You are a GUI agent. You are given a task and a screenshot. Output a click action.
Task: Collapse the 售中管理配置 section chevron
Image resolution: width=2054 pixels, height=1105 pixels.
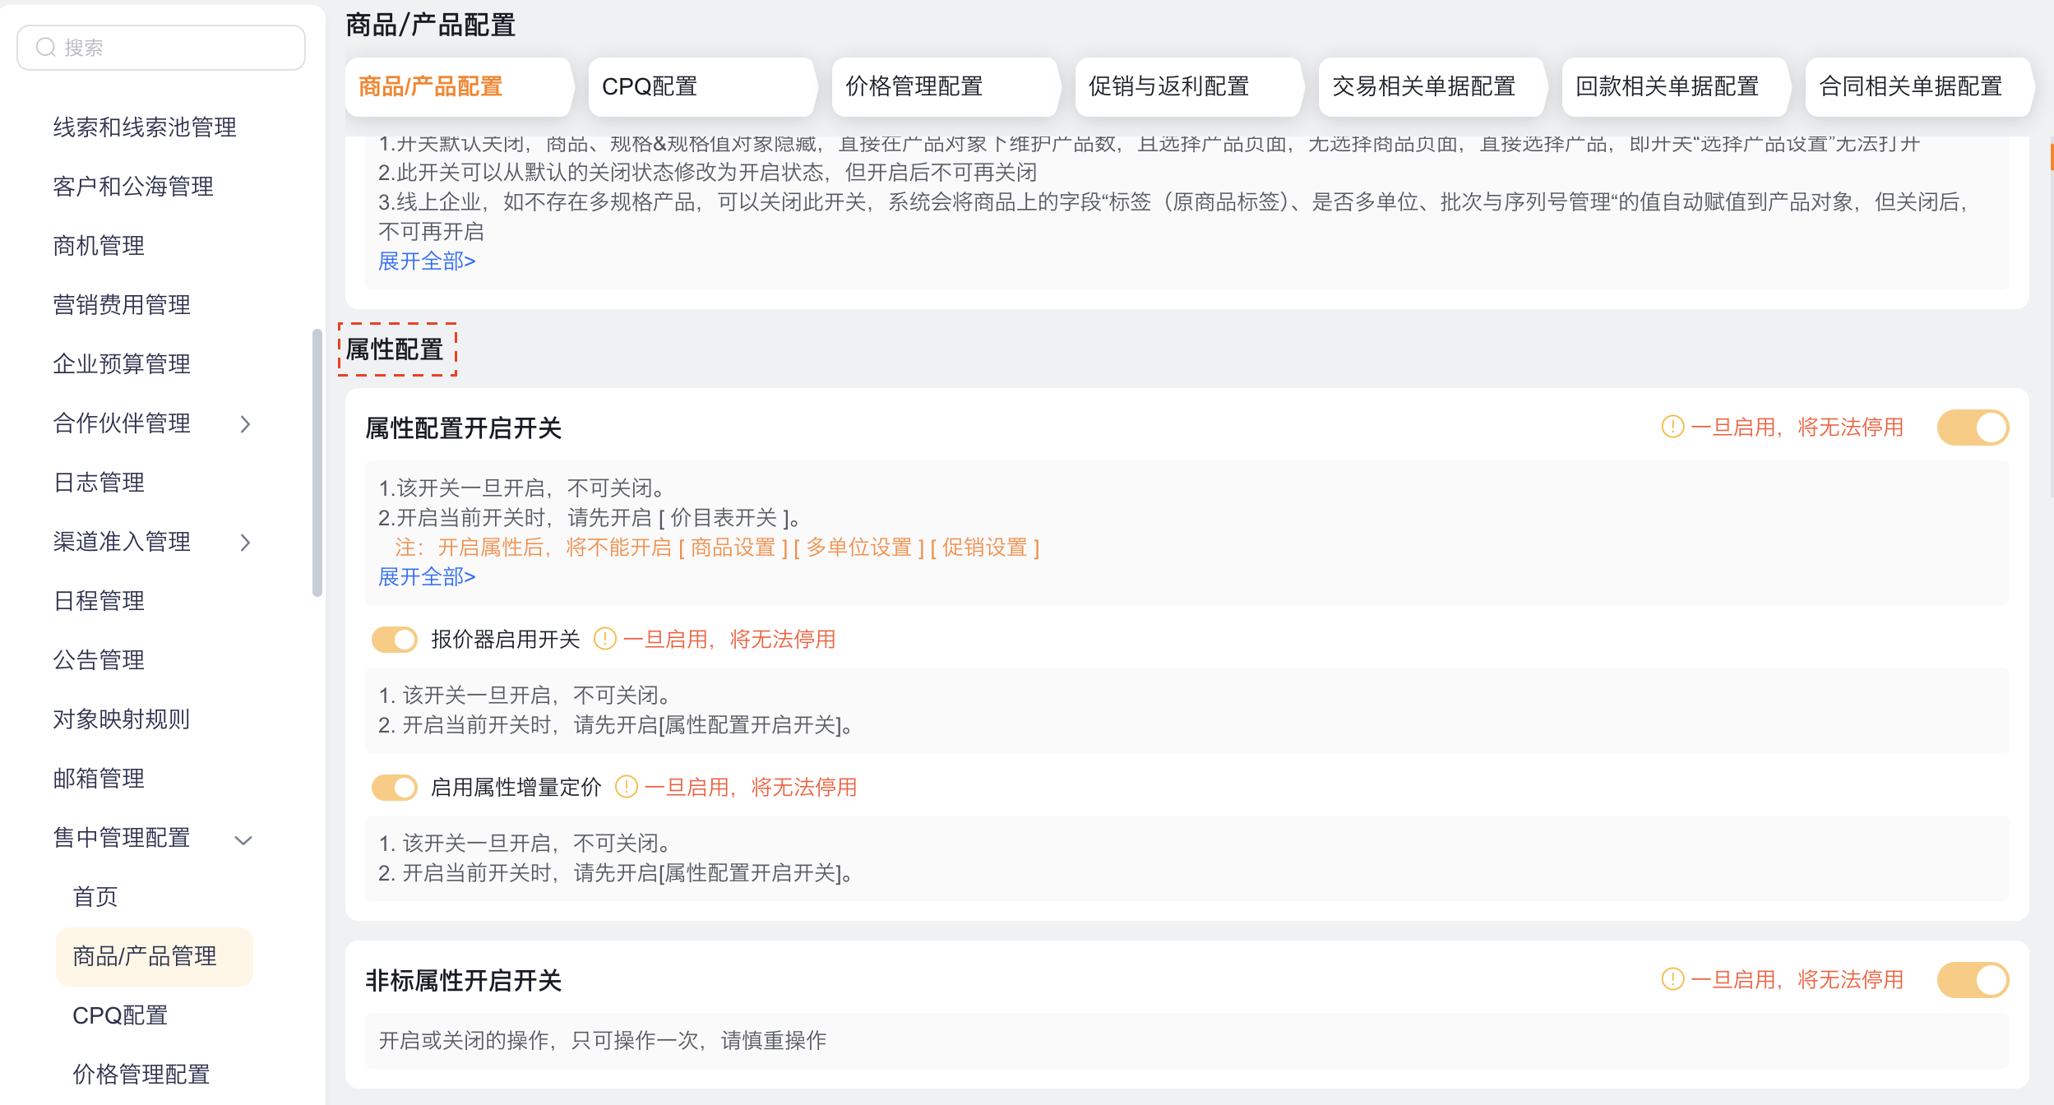click(243, 839)
